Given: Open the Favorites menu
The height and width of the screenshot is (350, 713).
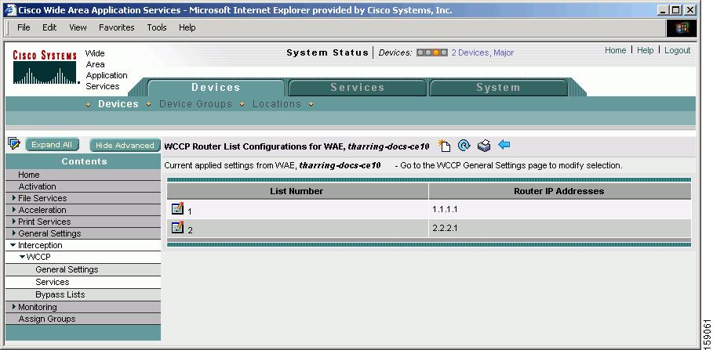Looking at the screenshot, I should [x=117, y=27].
